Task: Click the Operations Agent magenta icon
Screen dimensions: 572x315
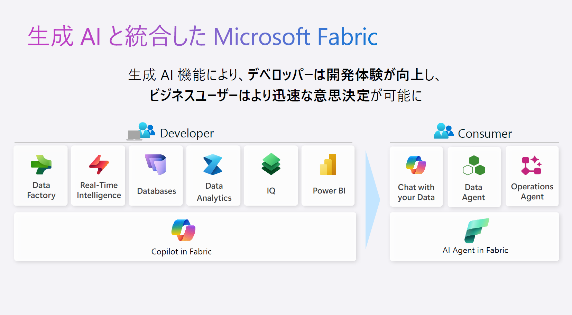Action: click(x=532, y=165)
